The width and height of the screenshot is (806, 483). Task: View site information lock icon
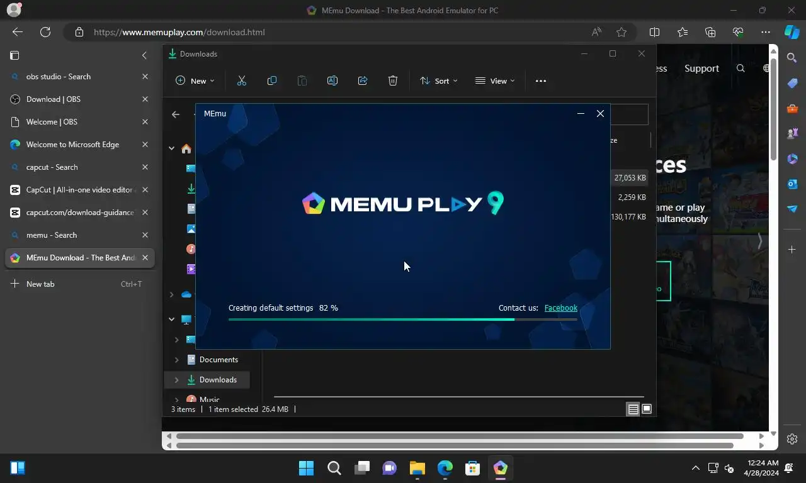(79, 32)
